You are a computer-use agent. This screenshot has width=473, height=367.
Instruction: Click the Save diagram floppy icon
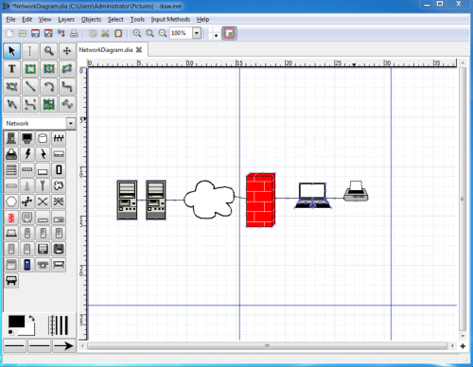click(35, 33)
